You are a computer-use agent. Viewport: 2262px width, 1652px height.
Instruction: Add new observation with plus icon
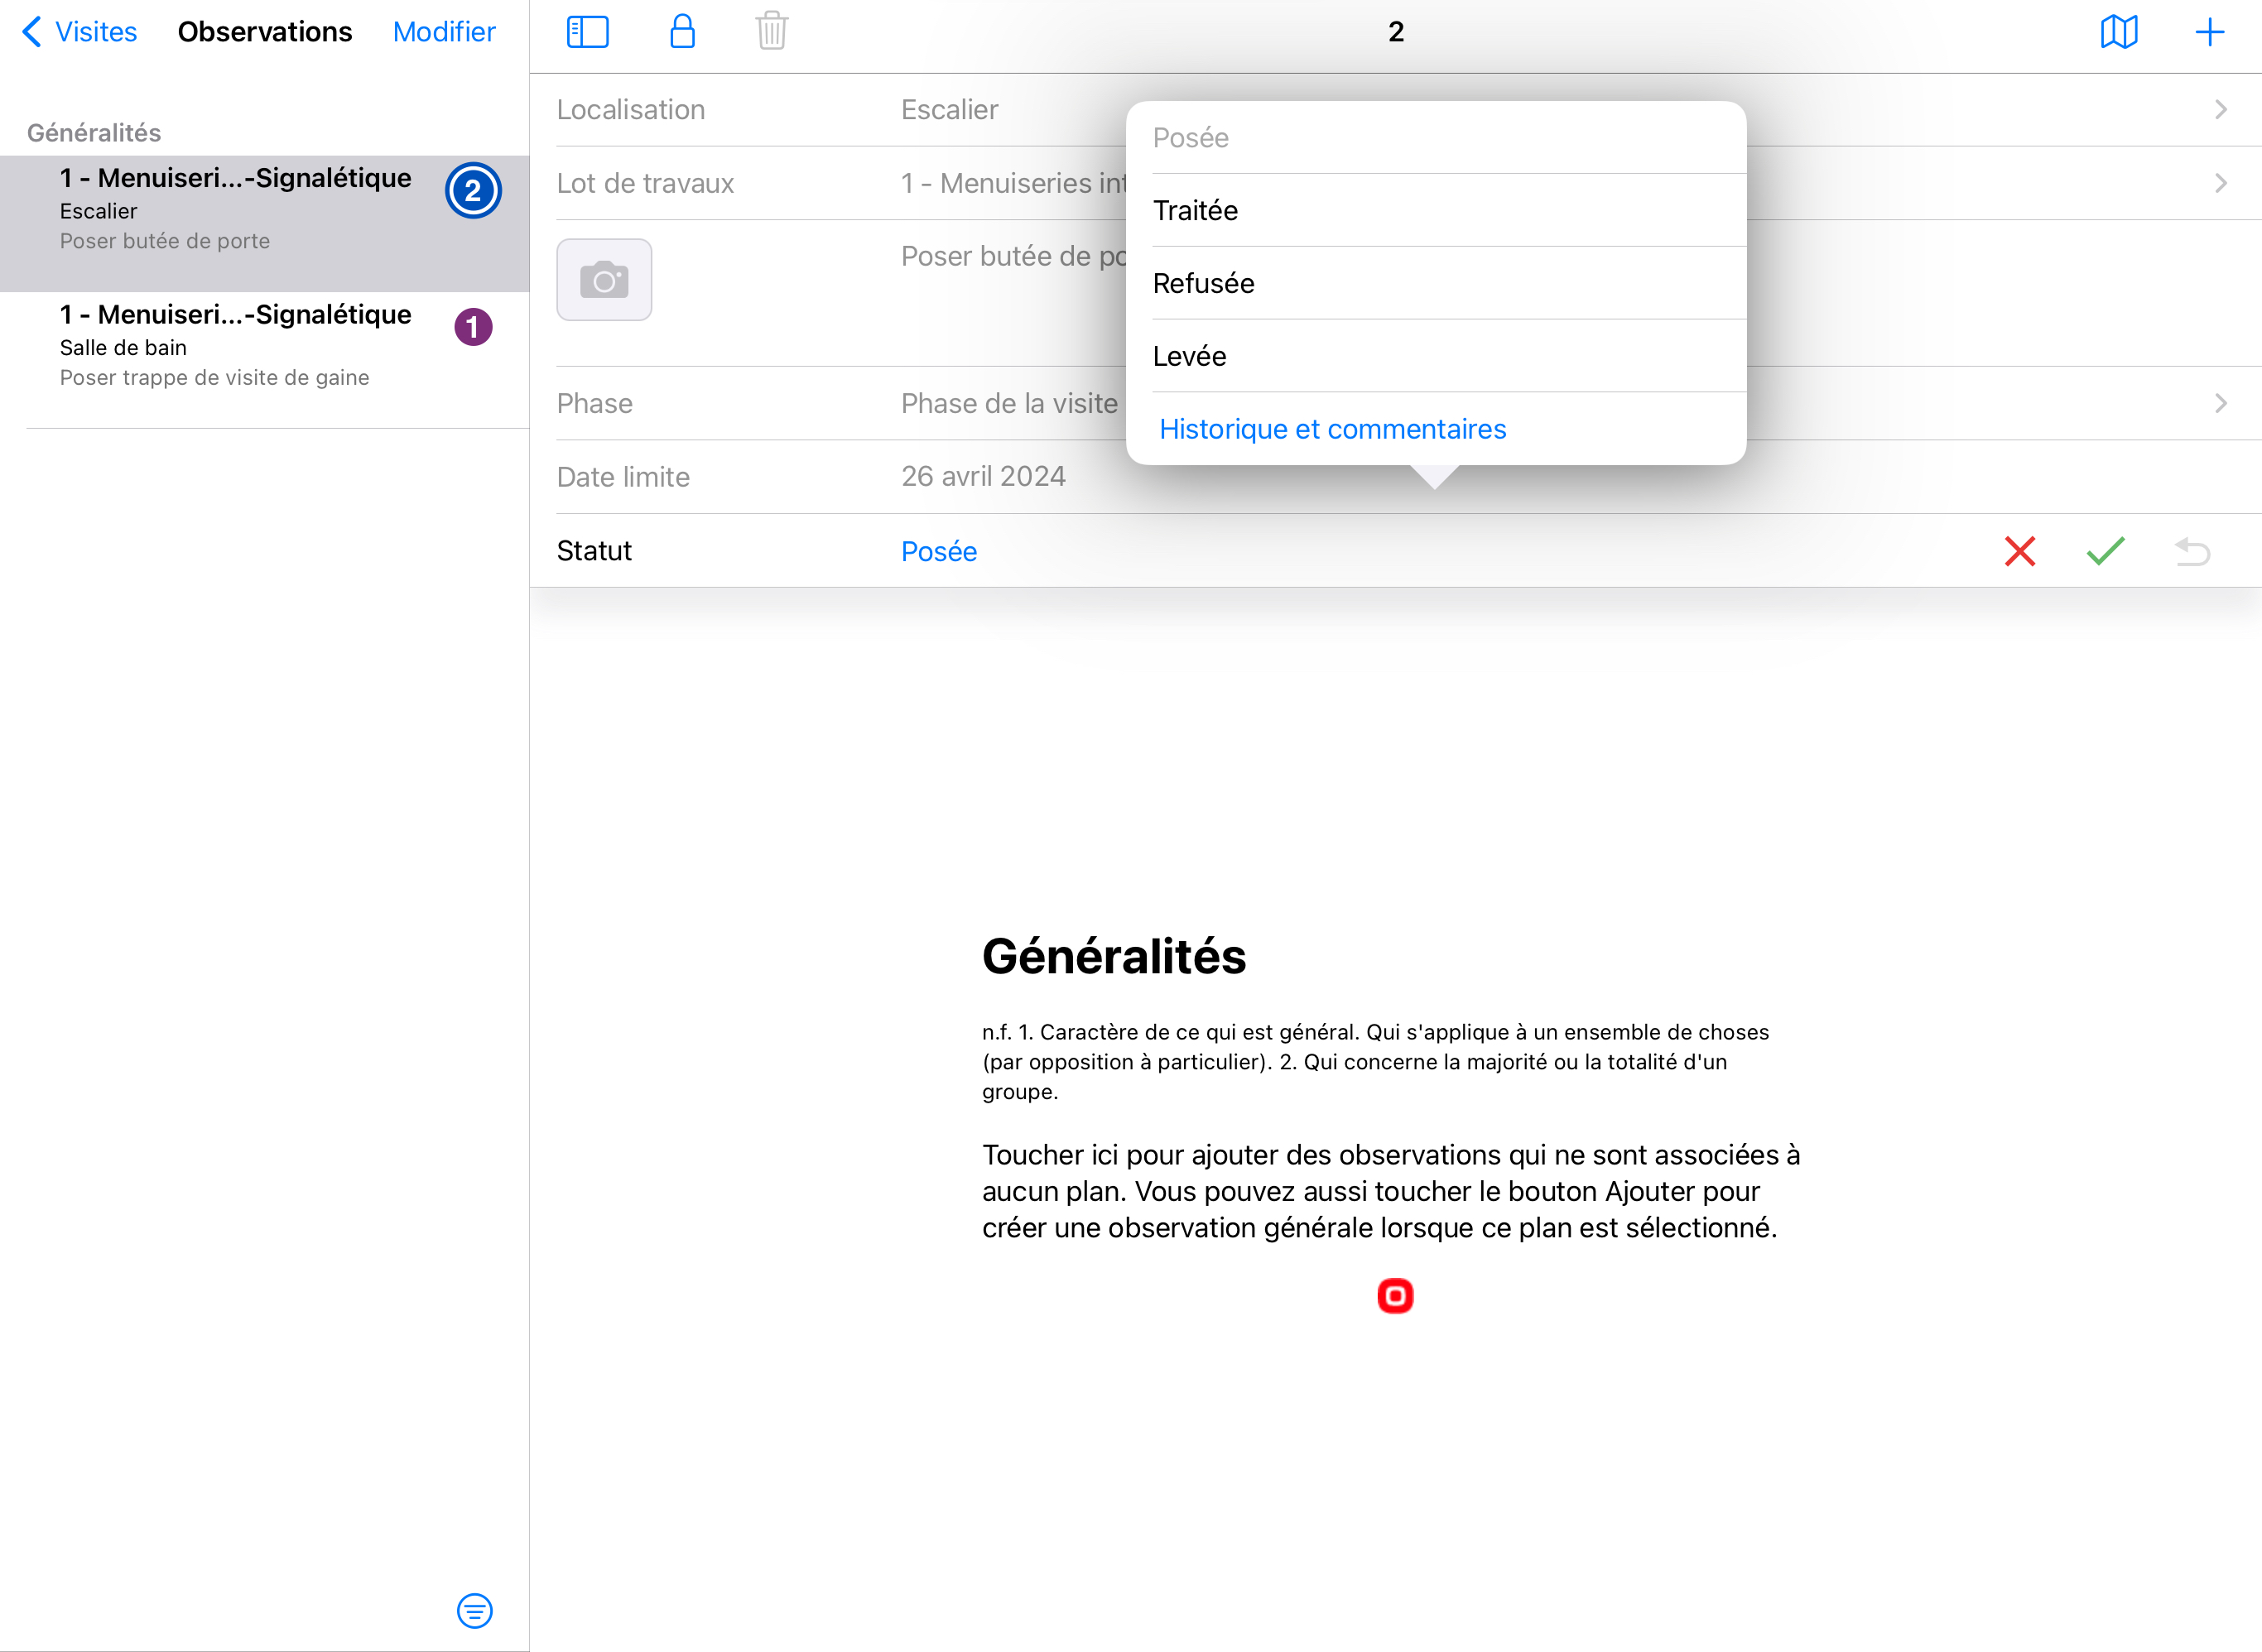click(2209, 32)
